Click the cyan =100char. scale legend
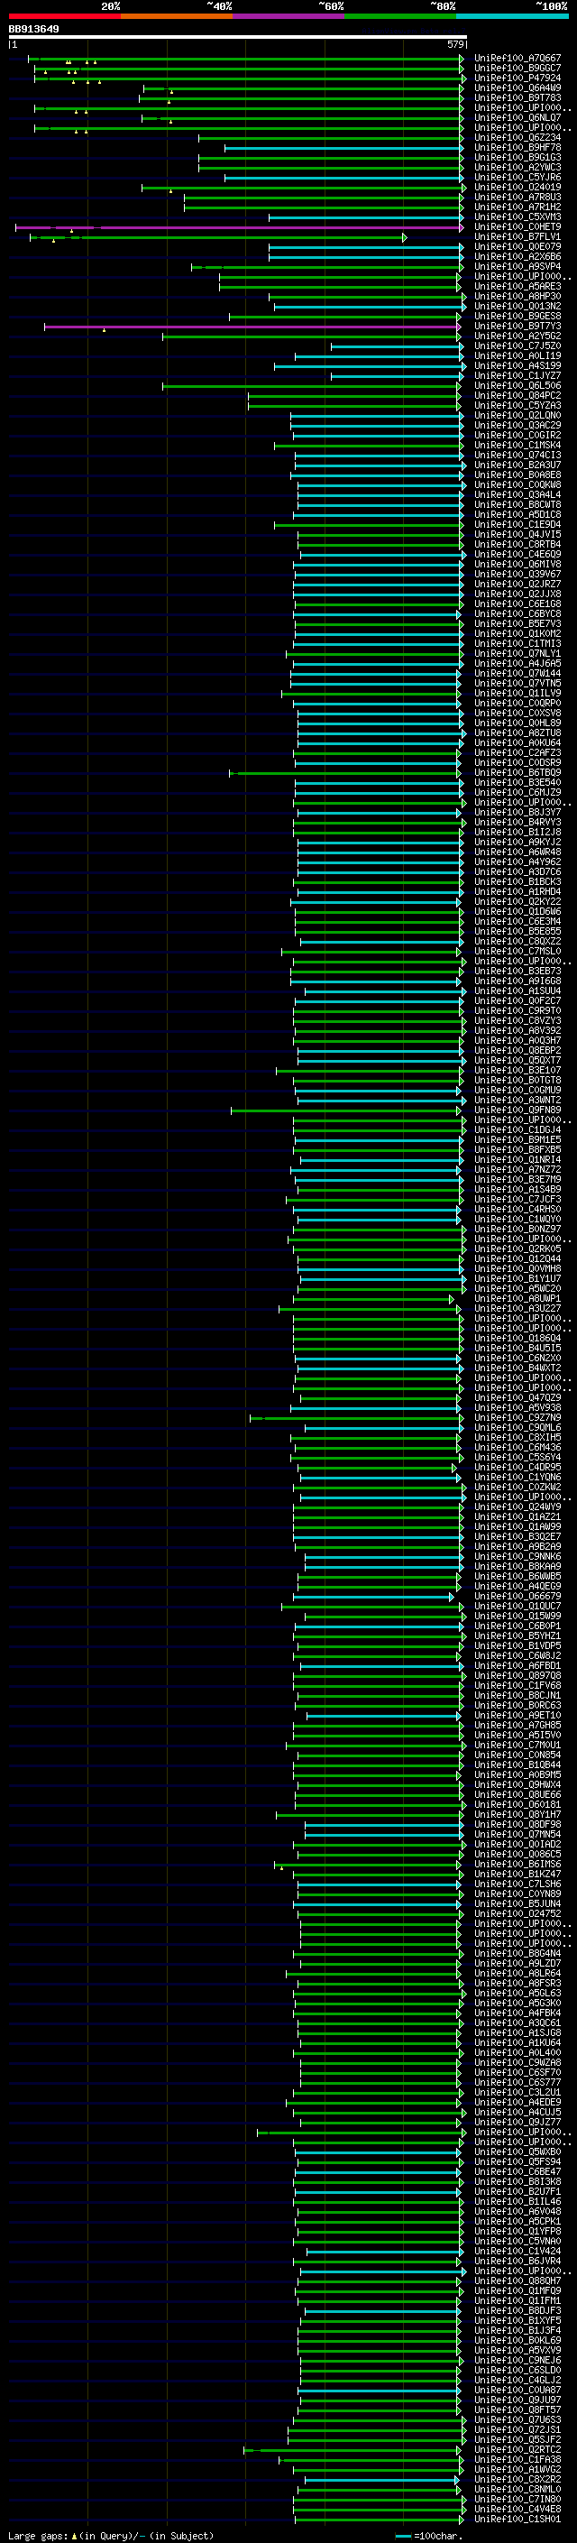Screen dimensions: 577x2543 [429, 2536]
